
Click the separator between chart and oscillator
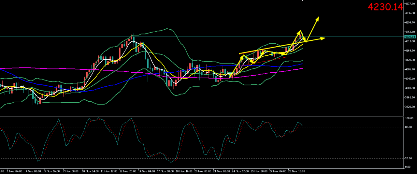[x=202, y=116]
